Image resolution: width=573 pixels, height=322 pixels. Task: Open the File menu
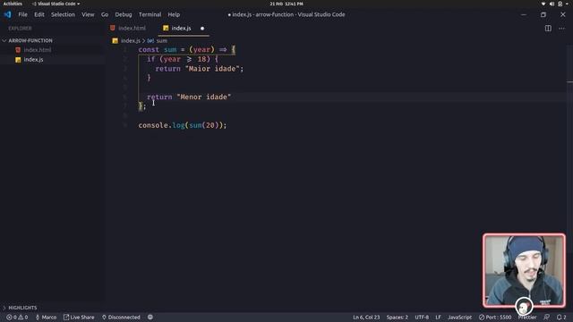[22, 14]
